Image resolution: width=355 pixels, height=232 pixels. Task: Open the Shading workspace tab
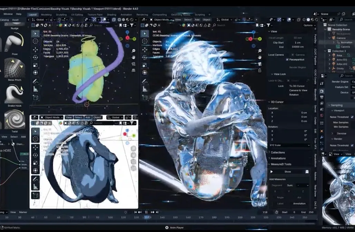click(x=111, y=15)
